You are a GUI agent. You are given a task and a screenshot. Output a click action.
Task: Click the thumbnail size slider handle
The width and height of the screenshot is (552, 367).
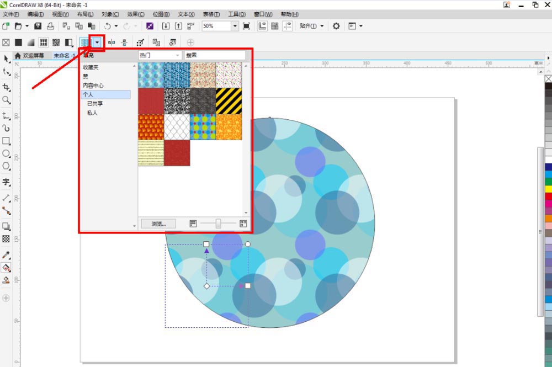219,224
